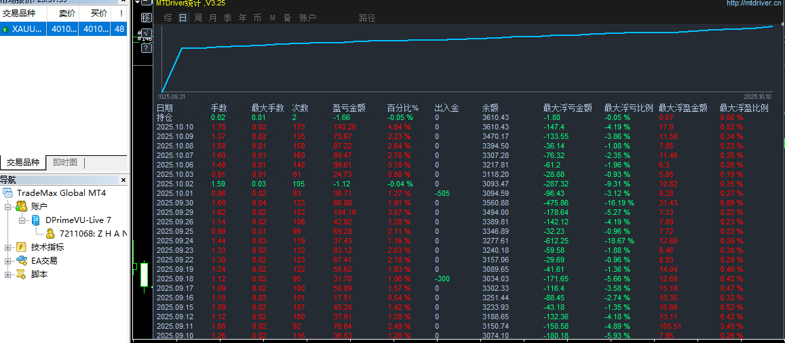Select the 备 tab in statistics bar

[288, 18]
